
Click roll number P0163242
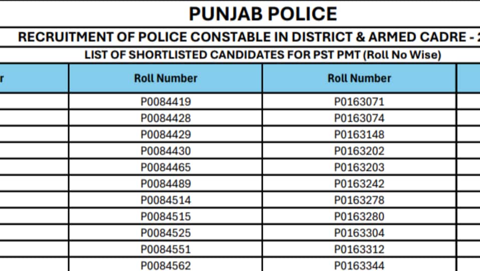359,184
